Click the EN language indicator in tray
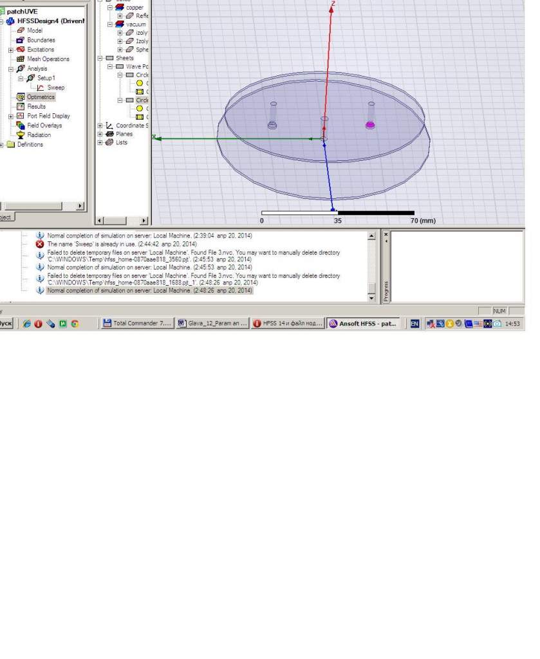540x659 pixels. pyautogui.click(x=414, y=324)
